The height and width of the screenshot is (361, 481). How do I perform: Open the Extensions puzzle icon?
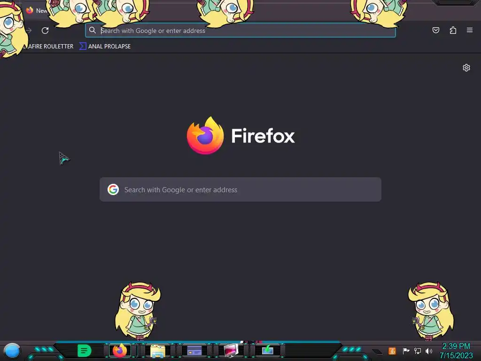tap(453, 30)
